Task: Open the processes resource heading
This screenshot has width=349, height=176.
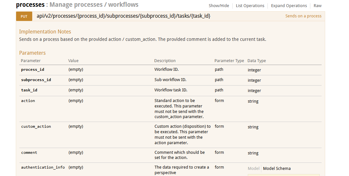Action: 30,5
